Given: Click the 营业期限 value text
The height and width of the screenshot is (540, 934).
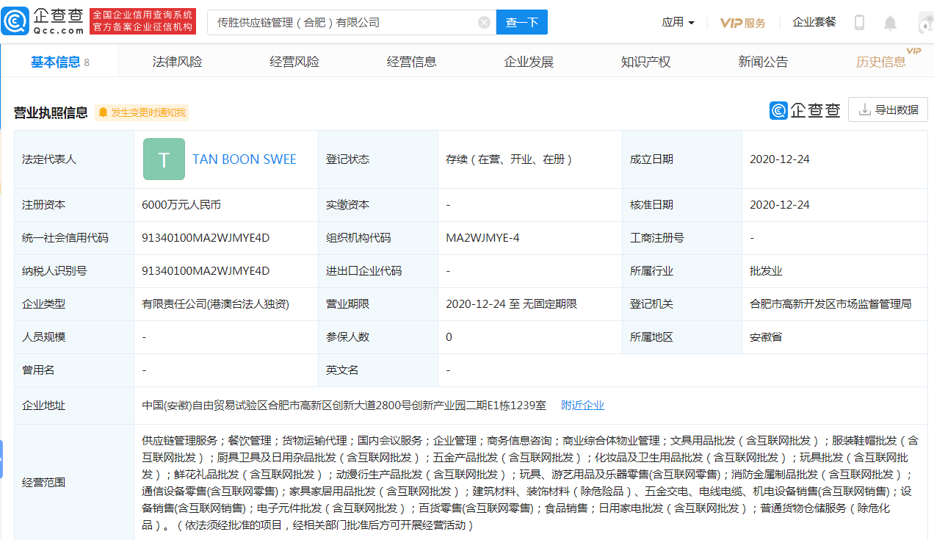Looking at the screenshot, I should coord(511,304).
